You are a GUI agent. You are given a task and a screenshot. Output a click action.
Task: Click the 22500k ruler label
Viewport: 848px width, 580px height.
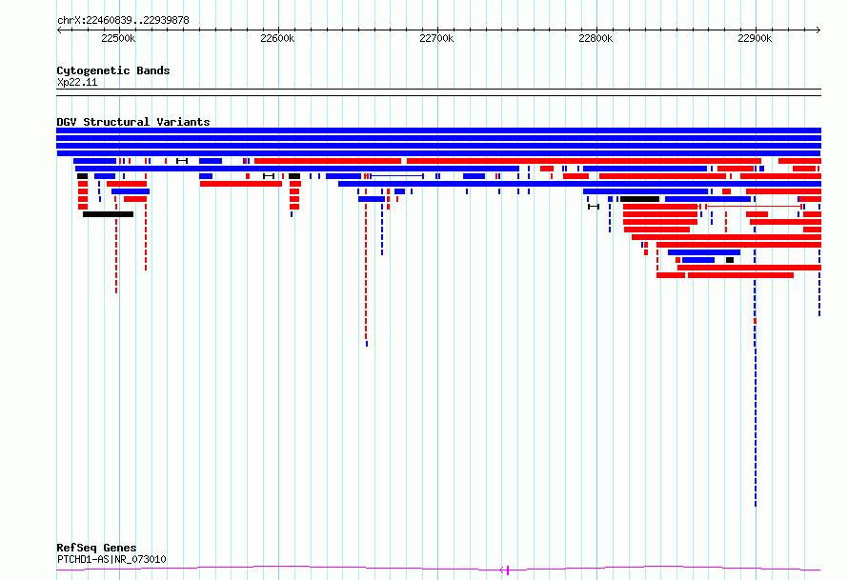(x=118, y=38)
